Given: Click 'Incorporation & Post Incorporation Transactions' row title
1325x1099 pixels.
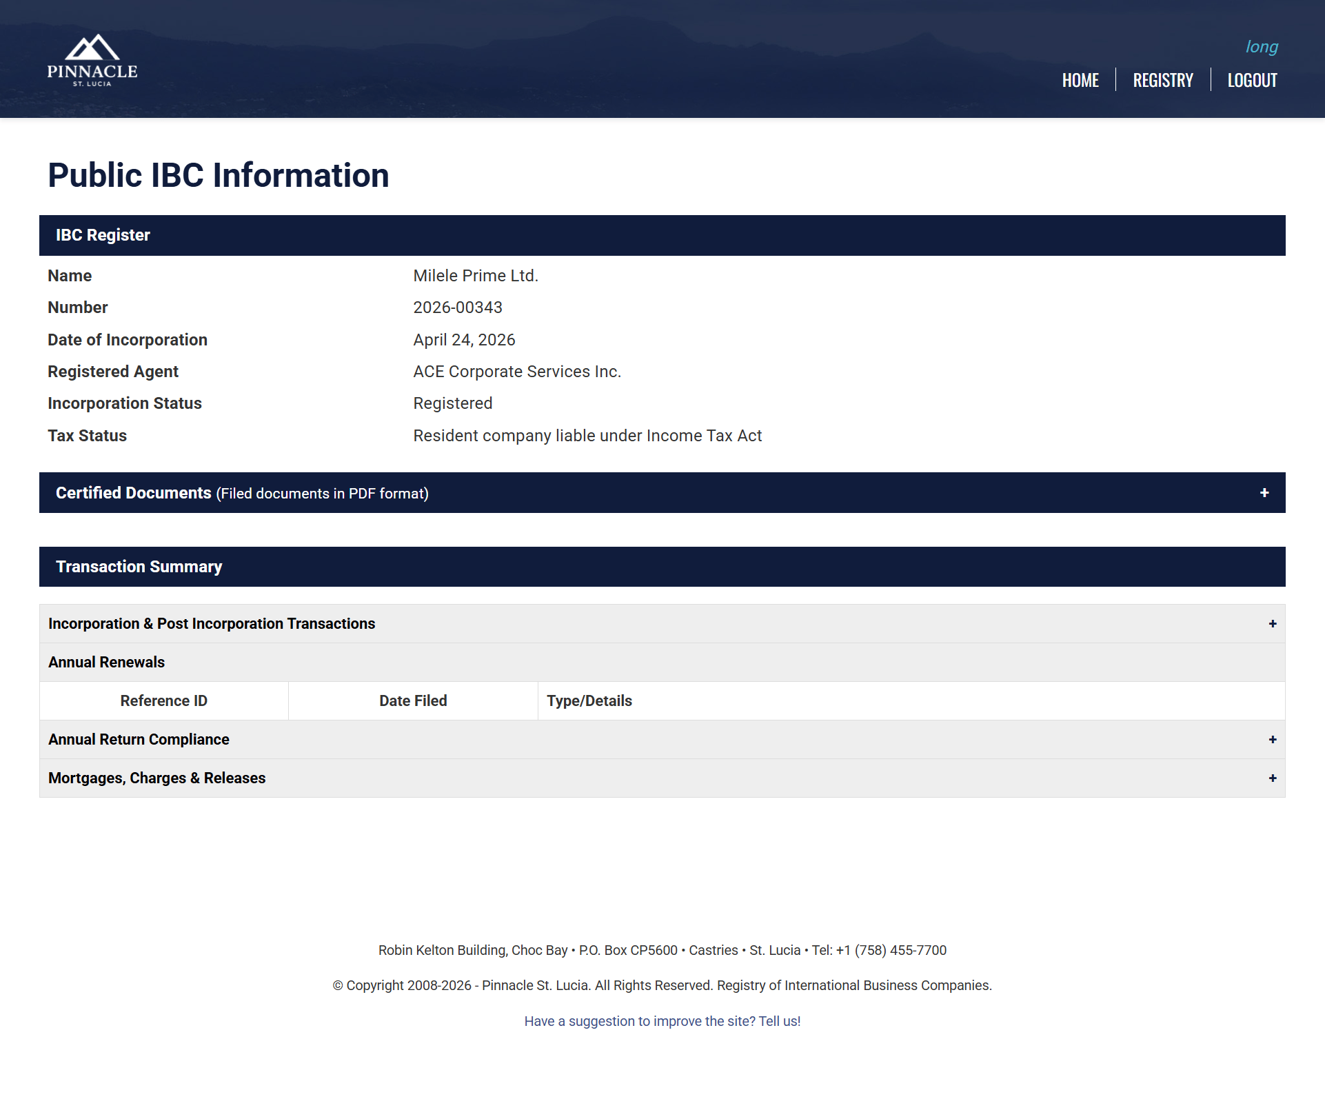Looking at the screenshot, I should pyautogui.click(x=212, y=624).
